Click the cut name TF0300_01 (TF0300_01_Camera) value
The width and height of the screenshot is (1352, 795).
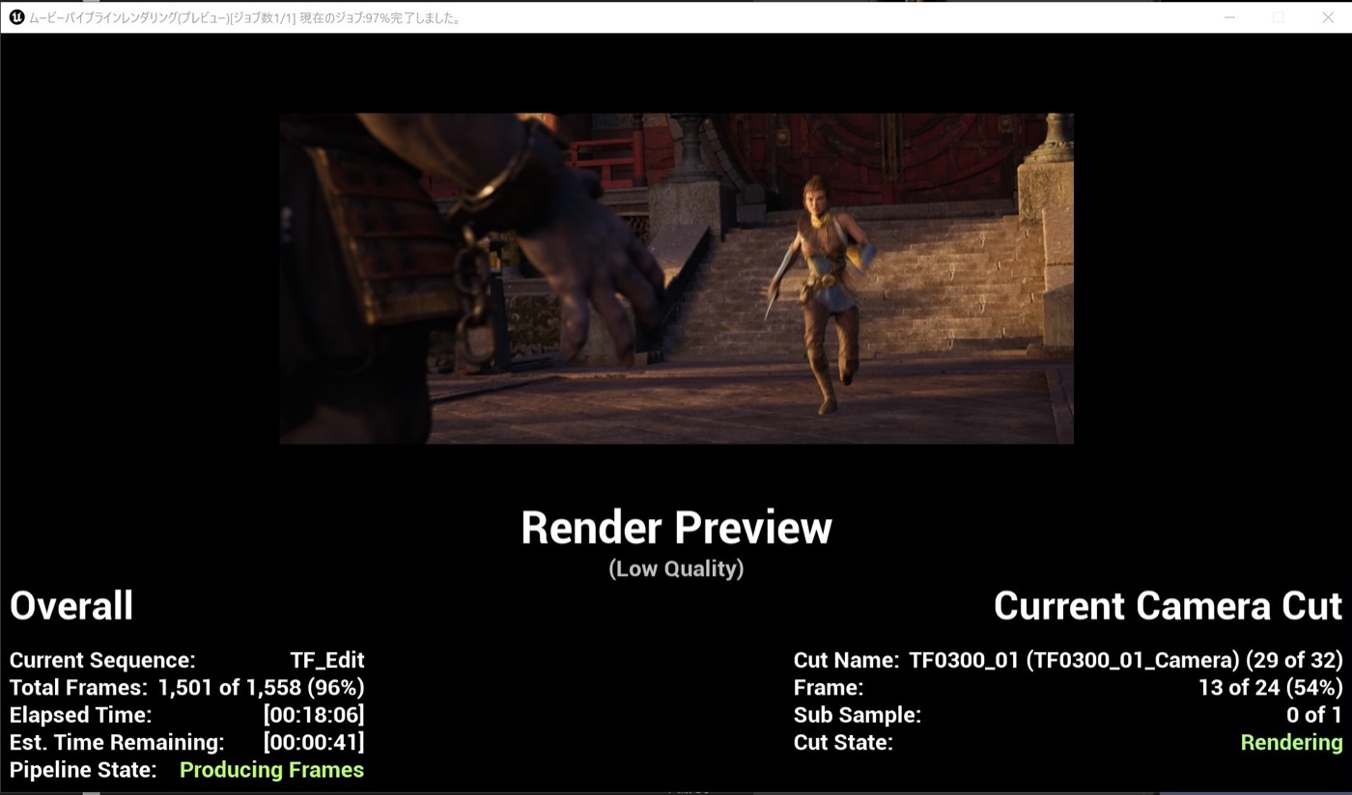coord(1126,661)
